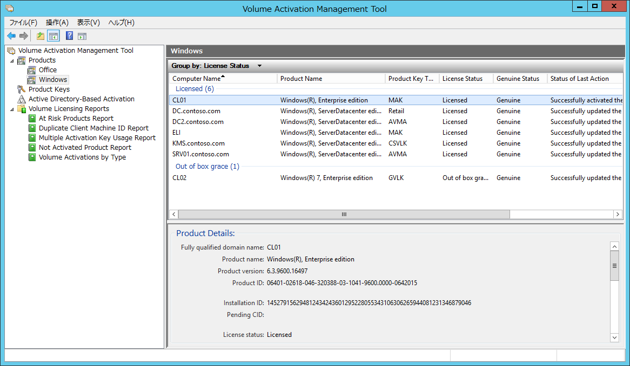
Task: Click the Duplicate Client Machine ID Report icon
Action: [x=32, y=128]
